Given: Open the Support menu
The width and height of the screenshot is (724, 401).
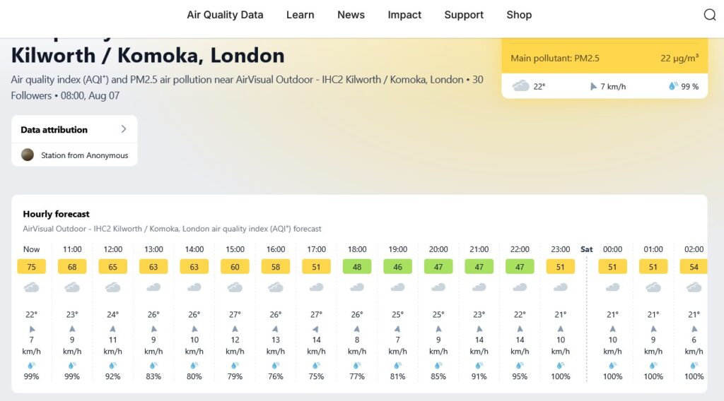Looking at the screenshot, I should click(464, 15).
